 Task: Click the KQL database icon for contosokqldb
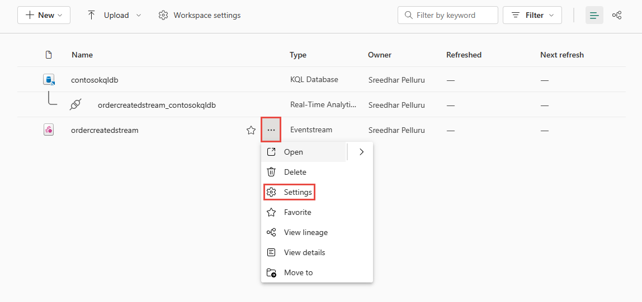49,80
